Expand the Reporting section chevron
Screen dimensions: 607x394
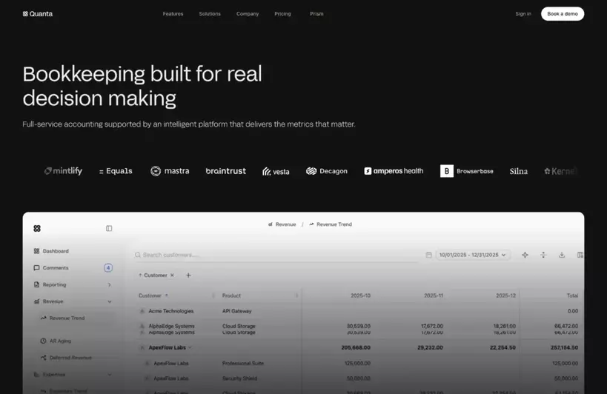(x=109, y=284)
